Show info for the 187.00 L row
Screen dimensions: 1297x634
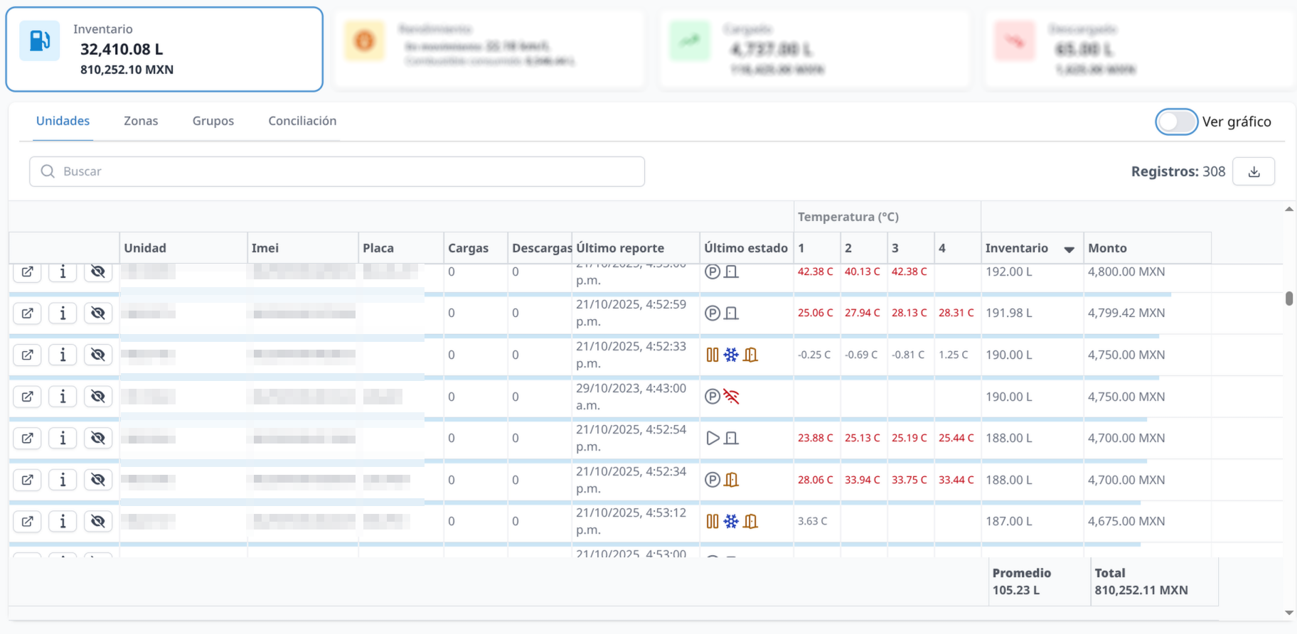[x=63, y=522]
